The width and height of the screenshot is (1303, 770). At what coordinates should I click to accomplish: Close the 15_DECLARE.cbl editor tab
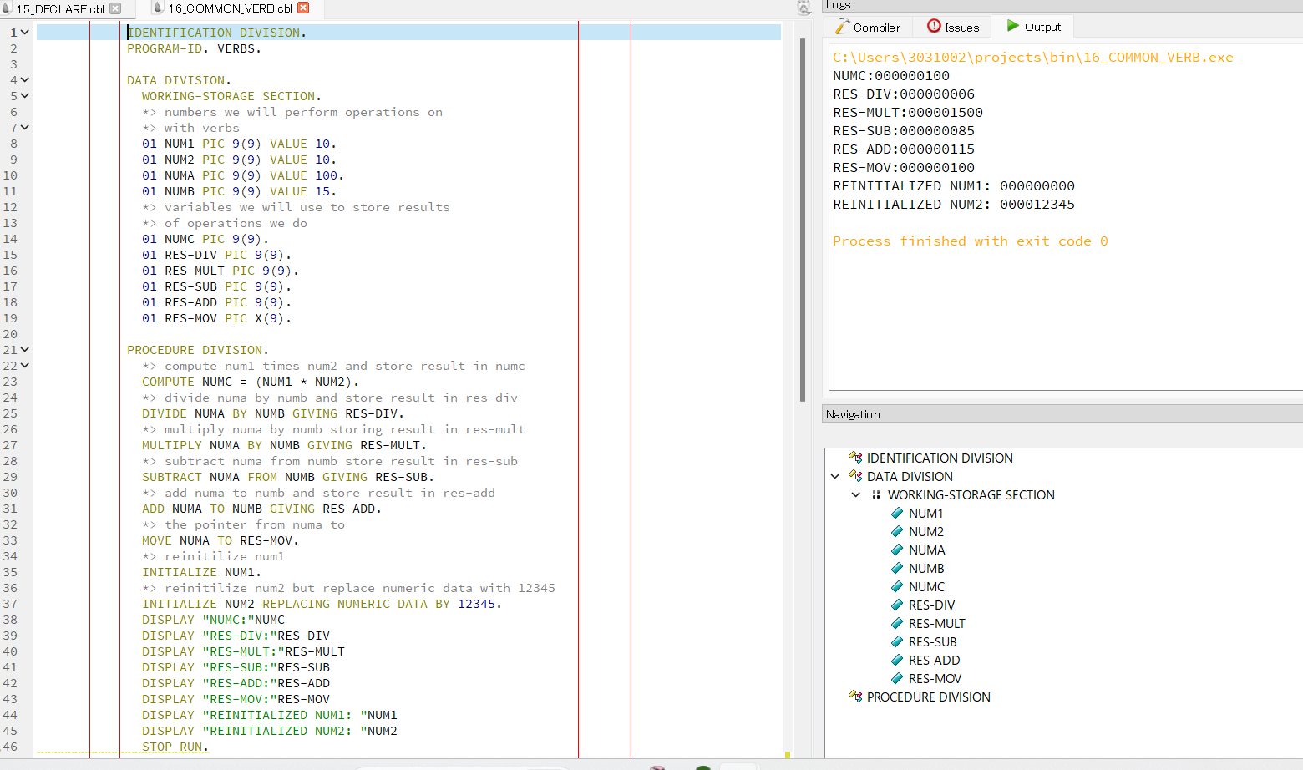point(115,8)
